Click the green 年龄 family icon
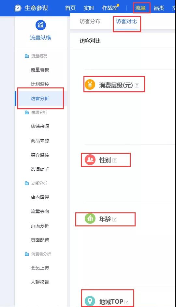The width and height of the screenshot is (176, 307). coord(90,218)
